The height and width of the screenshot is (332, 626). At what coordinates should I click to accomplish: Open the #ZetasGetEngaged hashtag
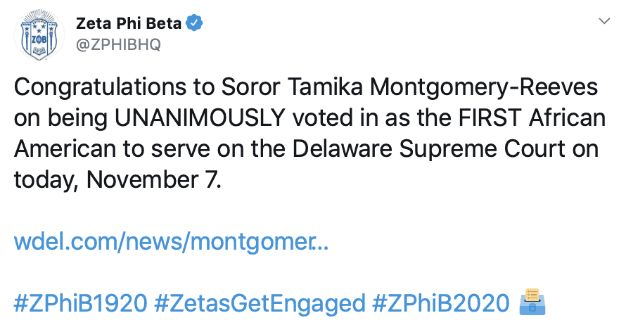[260, 303]
